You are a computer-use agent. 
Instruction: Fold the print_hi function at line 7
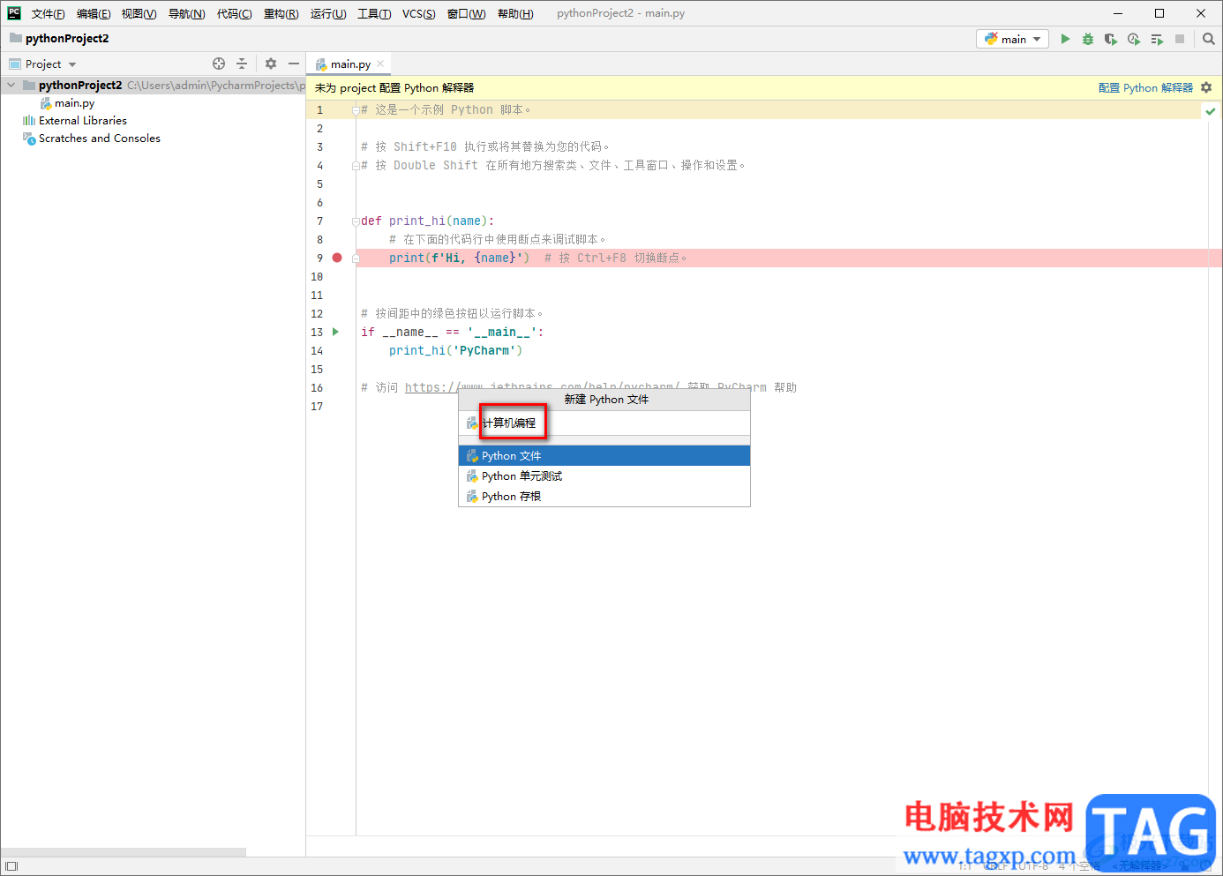356,221
